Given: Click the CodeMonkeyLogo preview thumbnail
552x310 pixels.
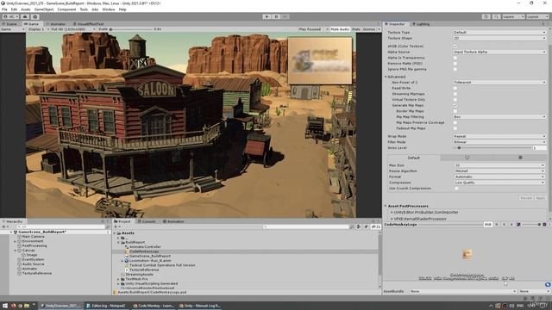Looking at the screenshot, I should pos(467,254).
